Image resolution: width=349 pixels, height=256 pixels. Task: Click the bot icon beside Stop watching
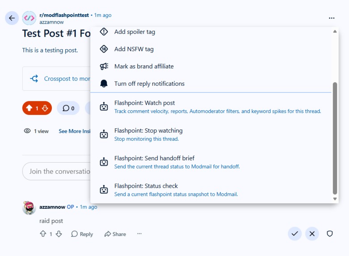click(x=104, y=134)
